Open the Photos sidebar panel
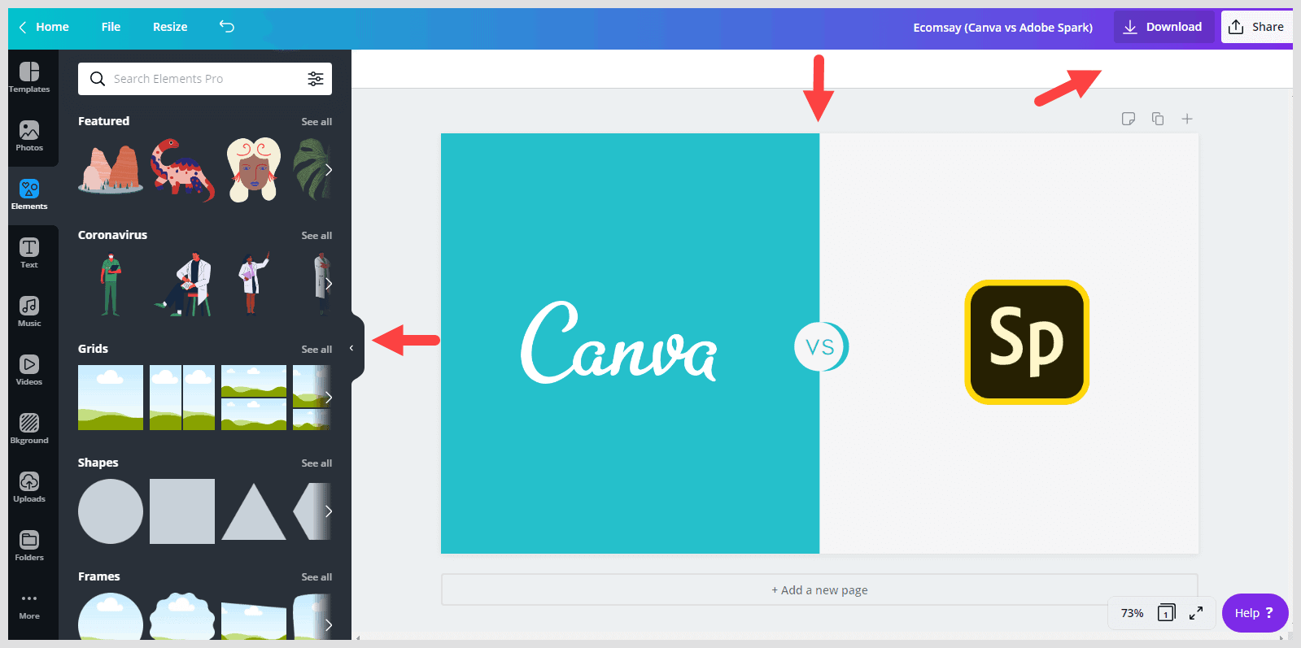 tap(29, 137)
